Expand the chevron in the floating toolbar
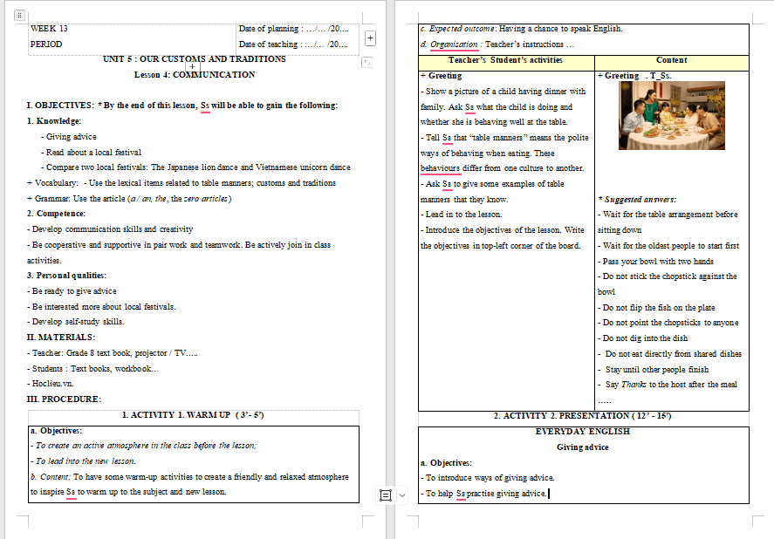Image resolution: width=774 pixels, height=539 pixels. [403, 495]
